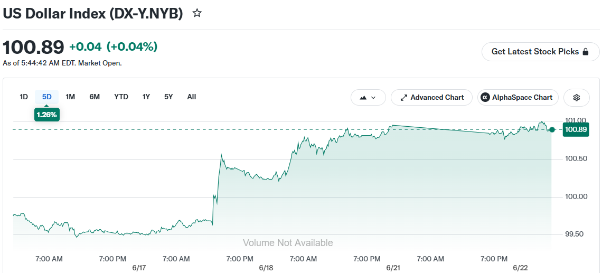Click the +0.04 price change value
602x273 pixels.
click(x=85, y=47)
